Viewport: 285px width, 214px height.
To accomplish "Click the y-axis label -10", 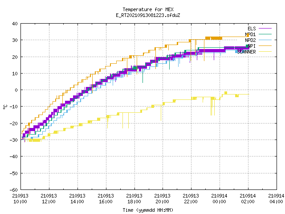I will click(x=14, y=107).
